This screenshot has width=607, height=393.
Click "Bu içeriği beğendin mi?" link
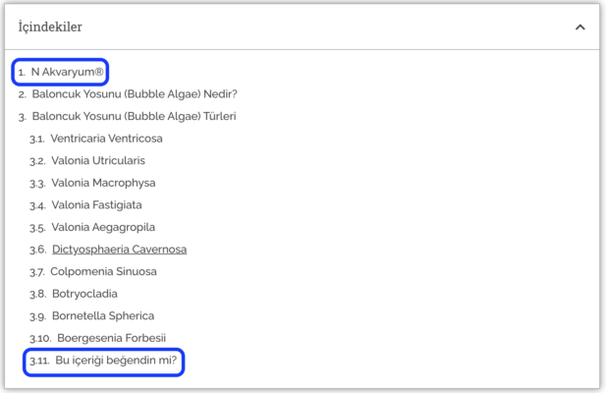tap(116, 361)
